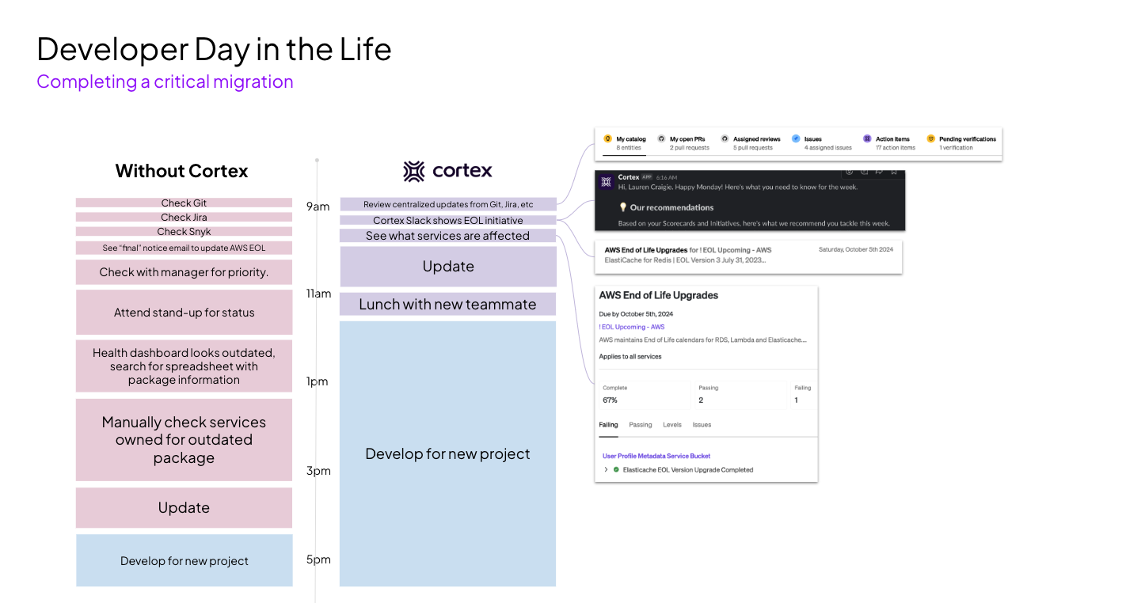
Task: Open the '! EOL Upcoming - AWS' link
Action: (632, 327)
